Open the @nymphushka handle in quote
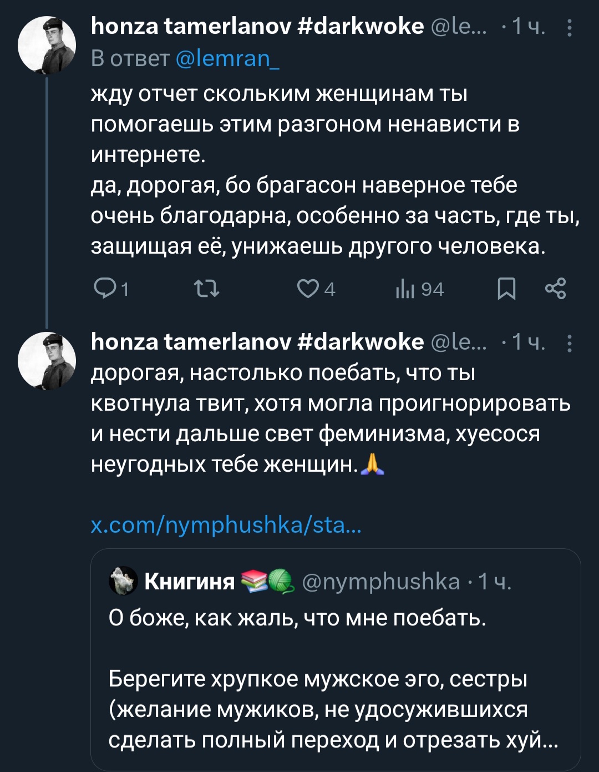The height and width of the screenshot is (772, 599). coord(381,581)
